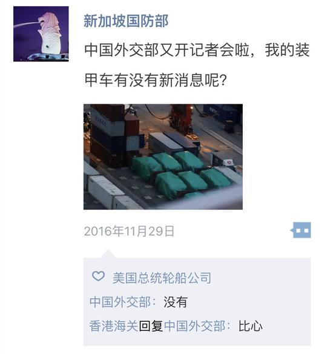Reply to the 没有 comment text

[x=176, y=302]
